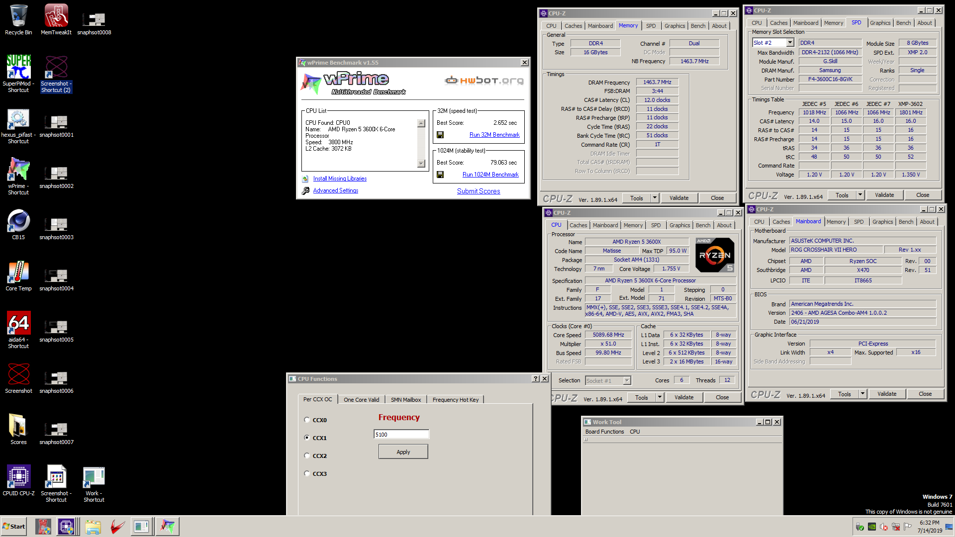Open the wPrime taskbar icon
This screenshot has width=955, height=537.
pos(168,526)
